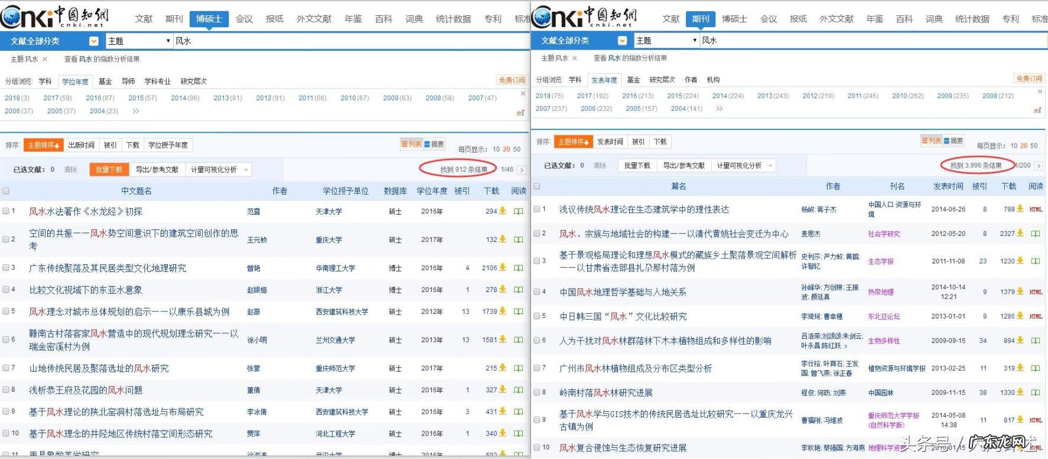The image size is (1048, 459).
Task: Go to next results page in right pane
Action: coord(1039,166)
